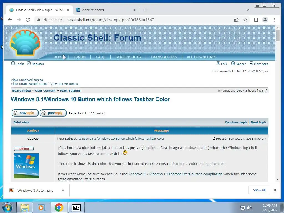Image resolution: width=284 pixels, height=213 pixels.
Task: View unanswered posts
Action: pos(29,84)
